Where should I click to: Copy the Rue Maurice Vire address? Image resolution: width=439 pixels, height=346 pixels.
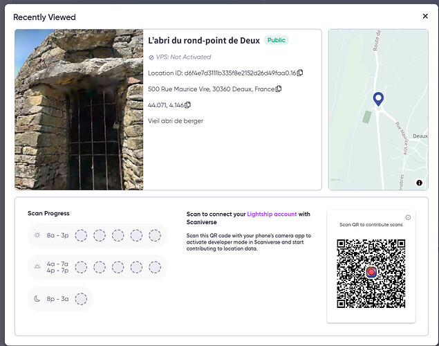point(279,89)
